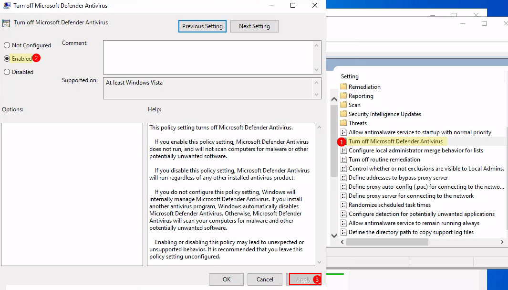Select the Not Configured radio button
The image size is (508, 290).
coord(7,45)
